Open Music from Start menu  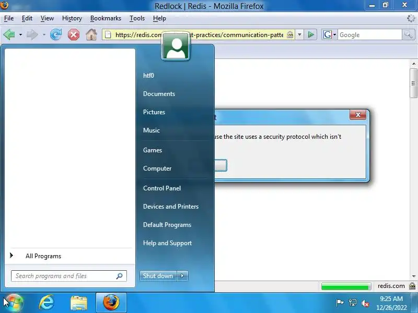click(x=152, y=130)
